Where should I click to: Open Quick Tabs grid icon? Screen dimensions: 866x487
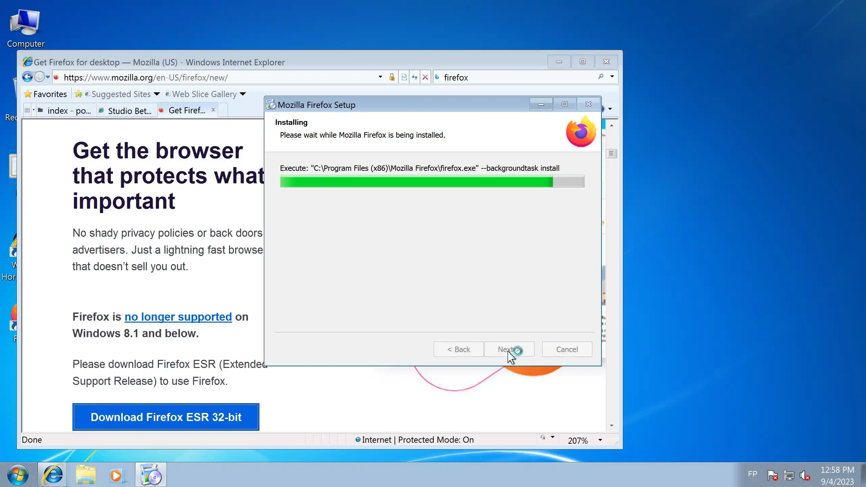[x=27, y=110]
